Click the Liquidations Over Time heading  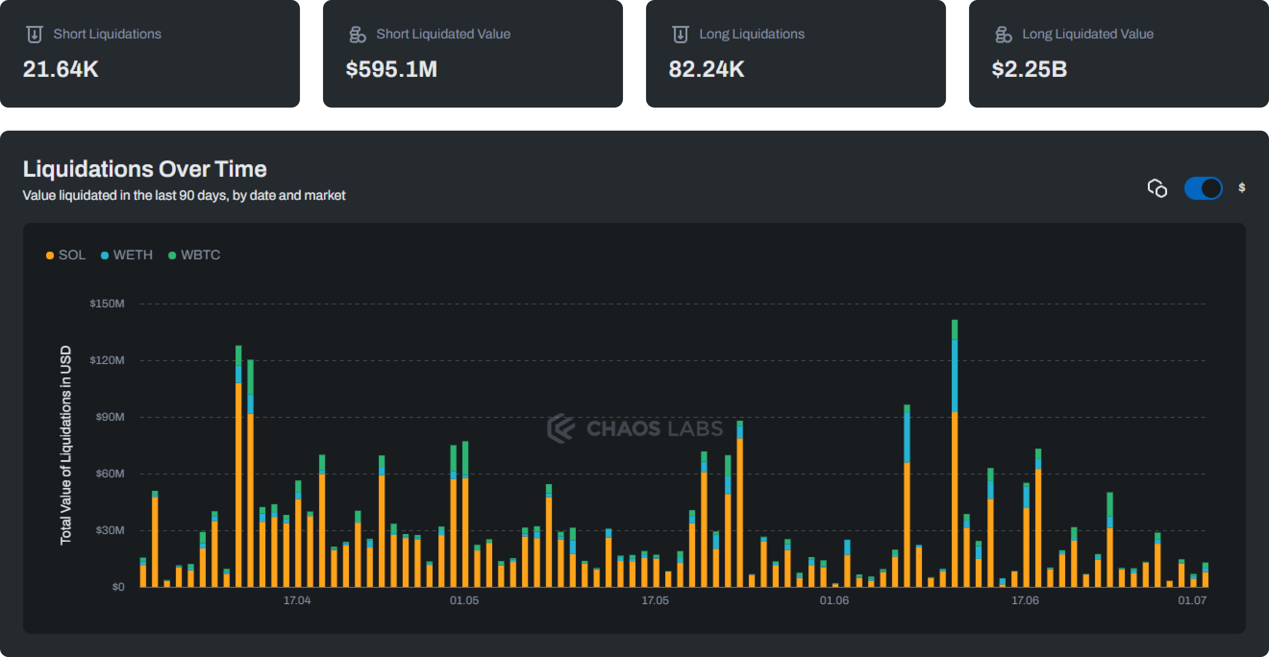point(145,170)
